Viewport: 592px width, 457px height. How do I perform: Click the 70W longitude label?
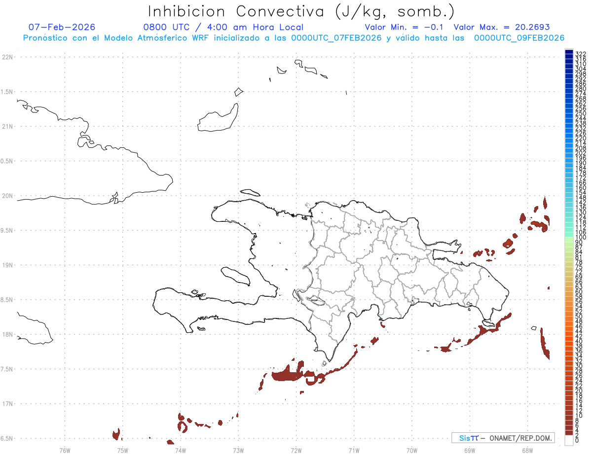411,450
